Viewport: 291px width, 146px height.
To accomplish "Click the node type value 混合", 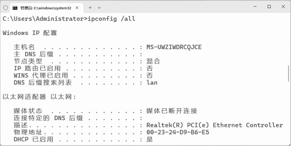I will point(153,61).
